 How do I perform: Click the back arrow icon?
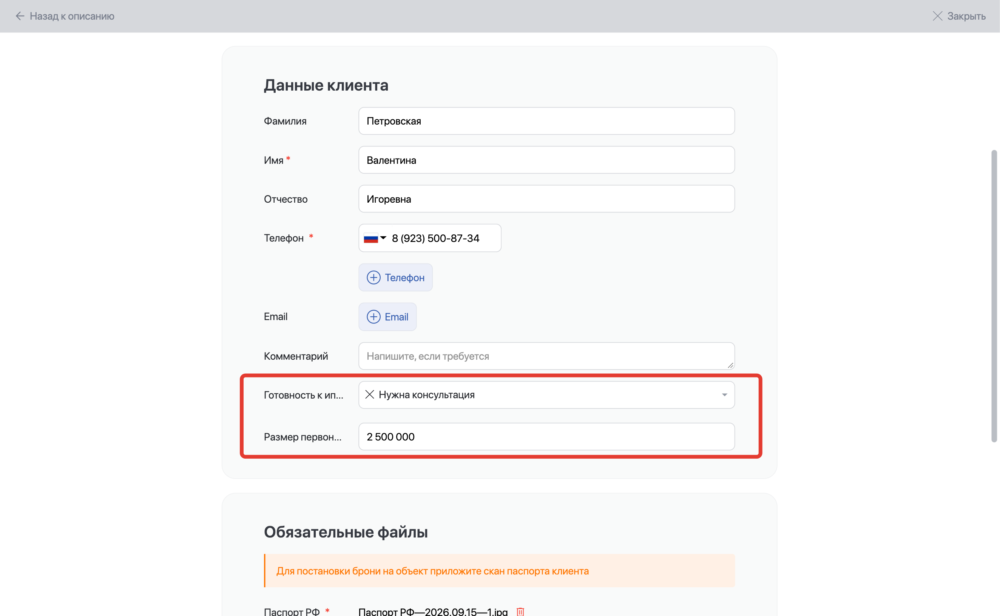point(20,16)
